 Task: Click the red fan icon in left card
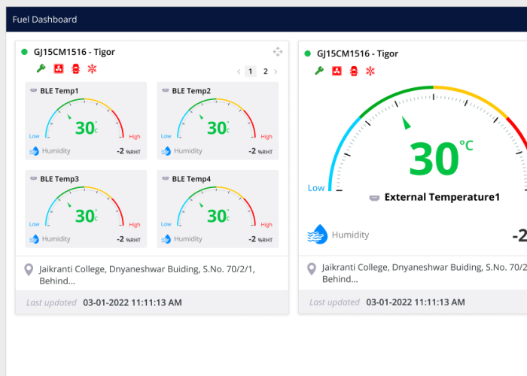click(x=58, y=69)
